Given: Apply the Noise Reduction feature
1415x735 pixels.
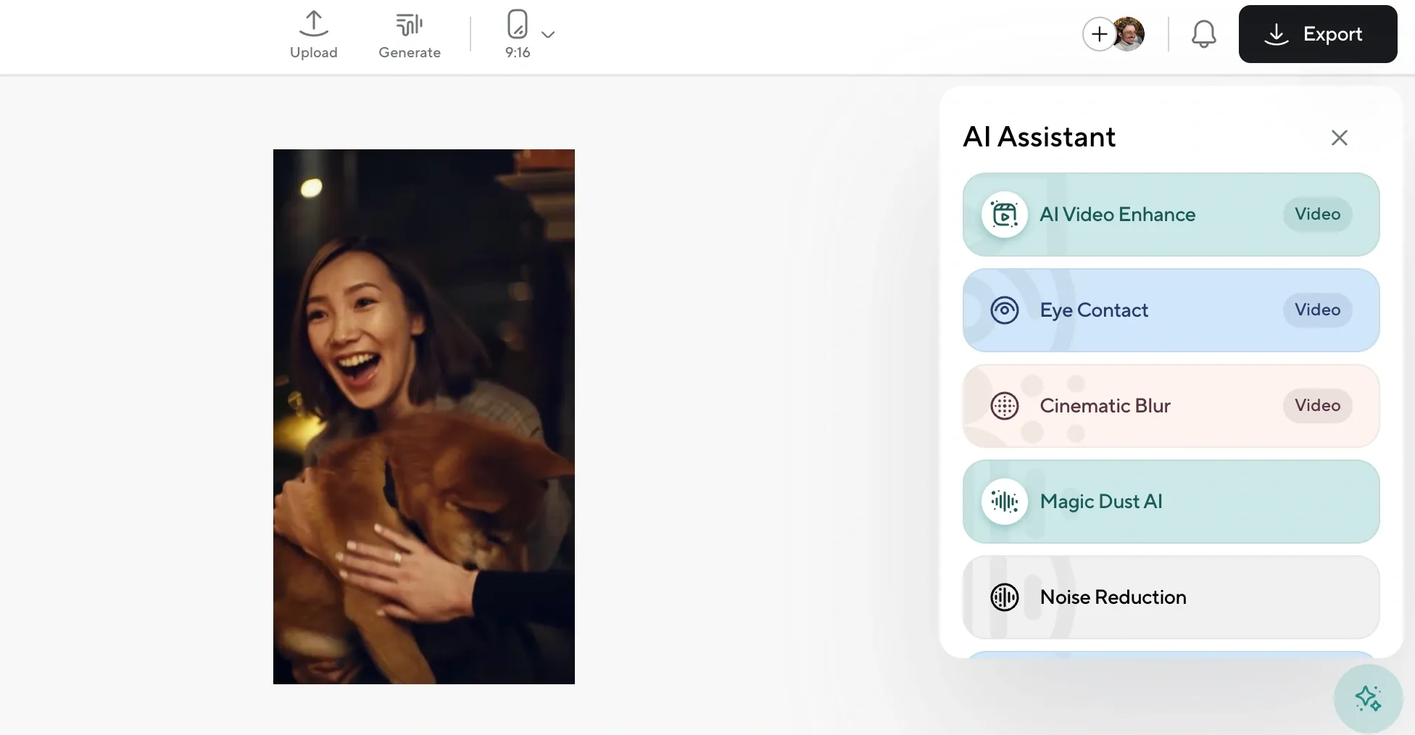Looking at the screenshot, I should click(x=1171, y=597).
